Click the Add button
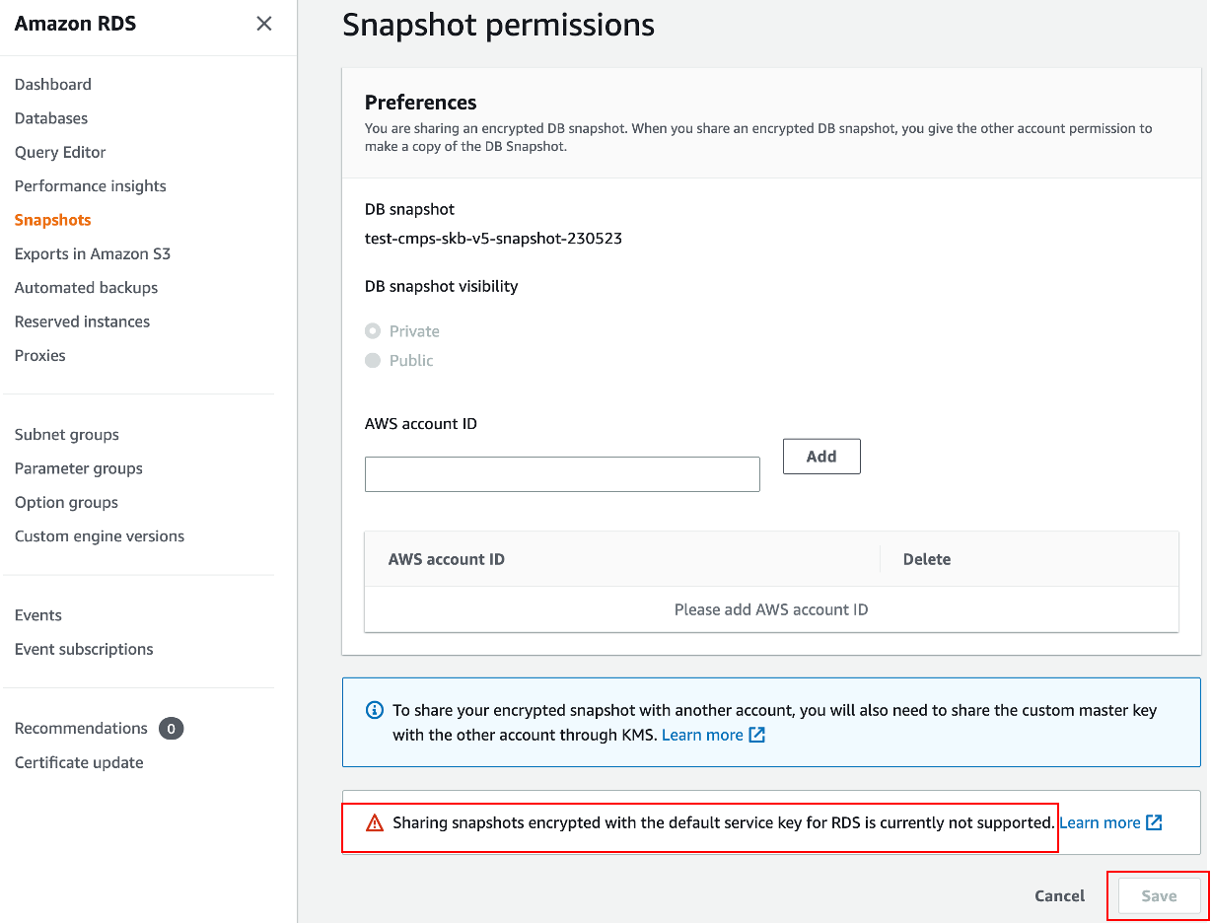Image resolution: width=1211 pixels, height=923 pixels. 821,457
